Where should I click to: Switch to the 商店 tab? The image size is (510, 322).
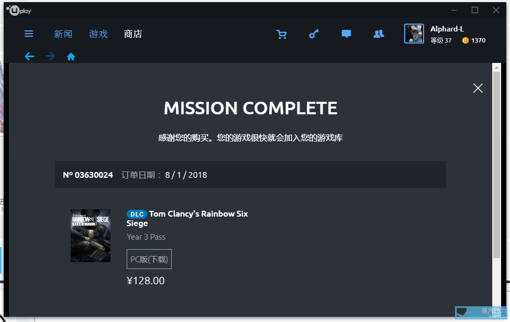coord(132,34)
